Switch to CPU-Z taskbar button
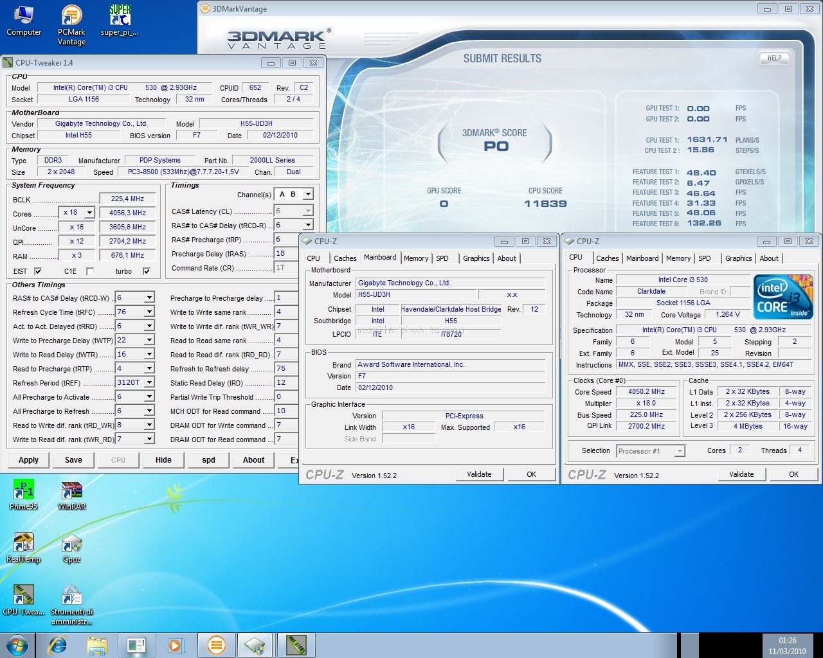The height and width of the screenshot is (658, 823). 255,645
